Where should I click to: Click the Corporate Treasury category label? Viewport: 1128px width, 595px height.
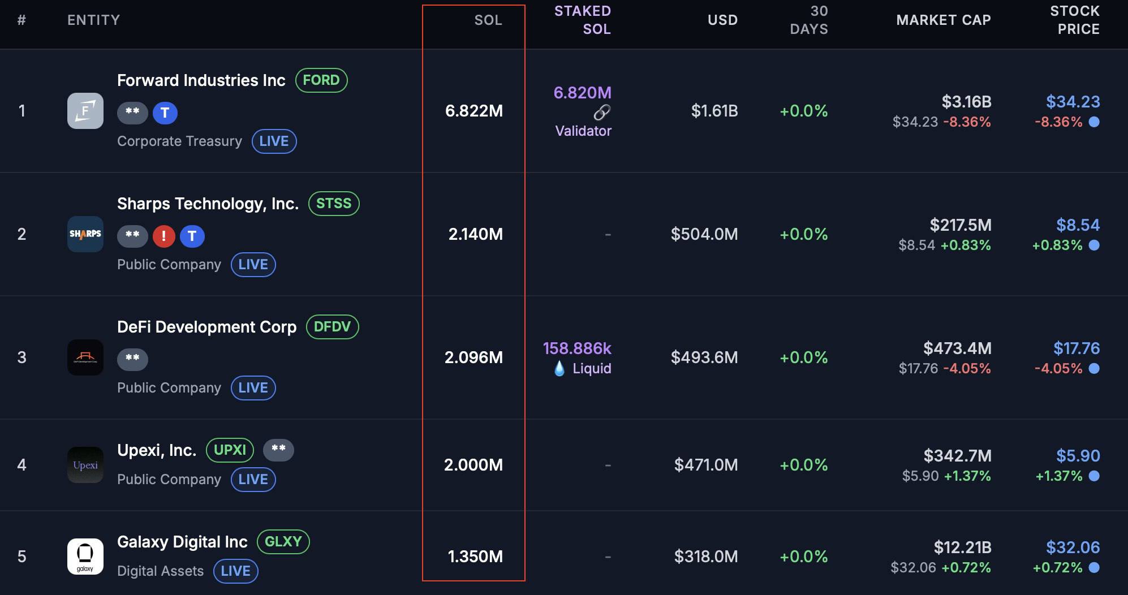(x=179, y=141)
